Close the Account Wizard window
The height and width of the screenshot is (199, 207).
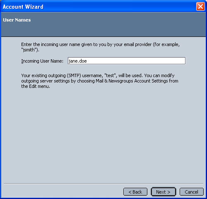click(x=200, y=6)
